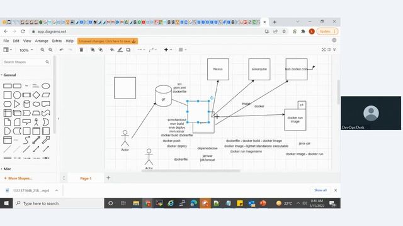This screenshot has width=403, height=226.
Task: Open waypoints style dropdown
Action: [x=152, y=50]
